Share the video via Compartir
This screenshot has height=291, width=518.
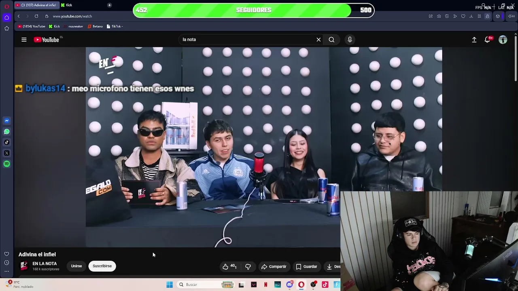click(274, 266)
